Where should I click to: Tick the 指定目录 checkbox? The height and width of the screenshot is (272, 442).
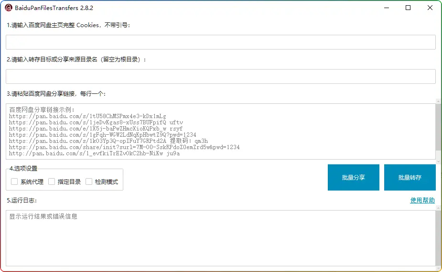pos(52,181)
